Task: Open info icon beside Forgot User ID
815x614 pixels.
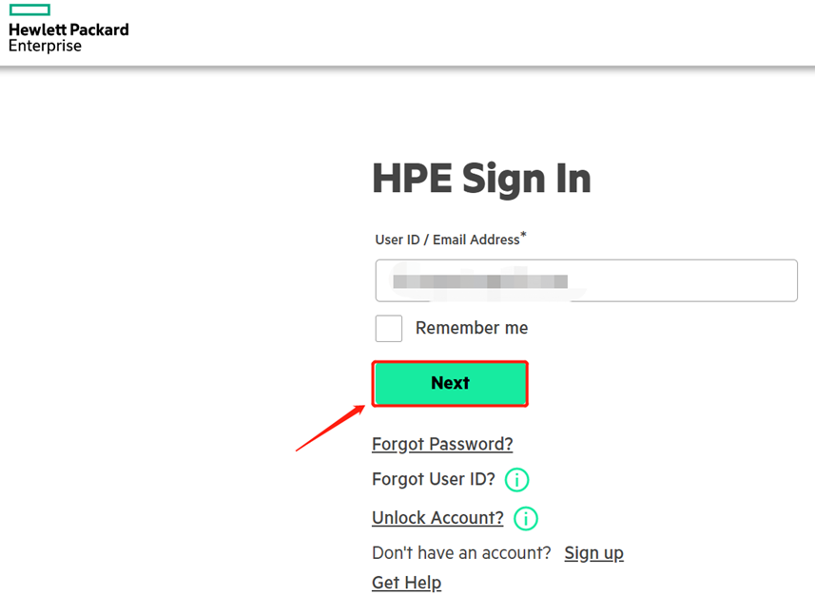Action: click(x=516, y=480)
